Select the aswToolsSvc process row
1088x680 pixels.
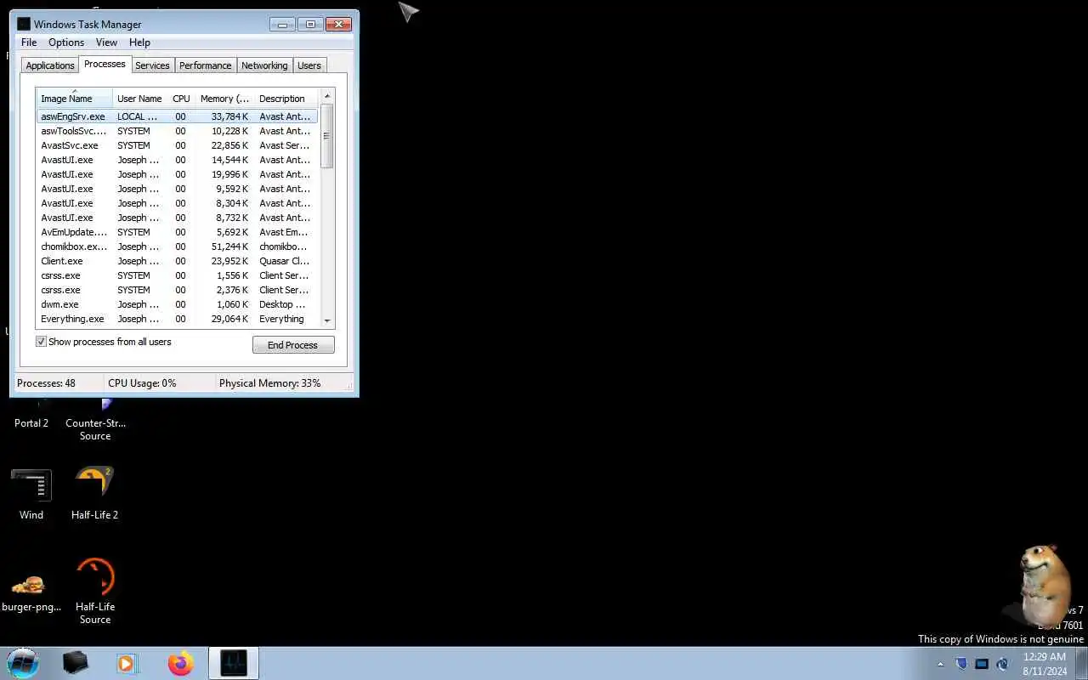(177, 131)
